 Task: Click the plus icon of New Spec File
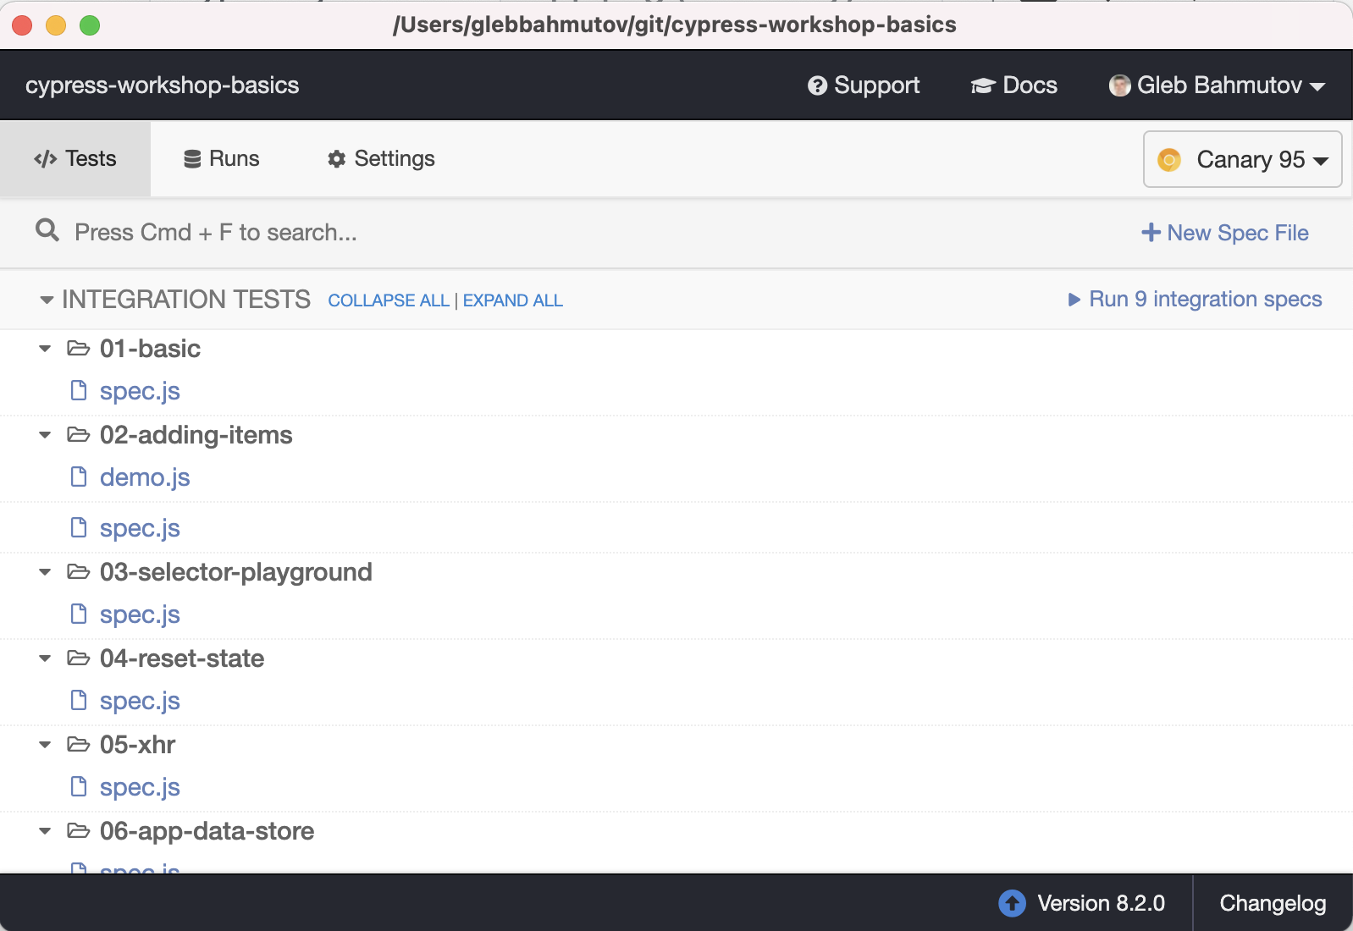(1151, 232)
